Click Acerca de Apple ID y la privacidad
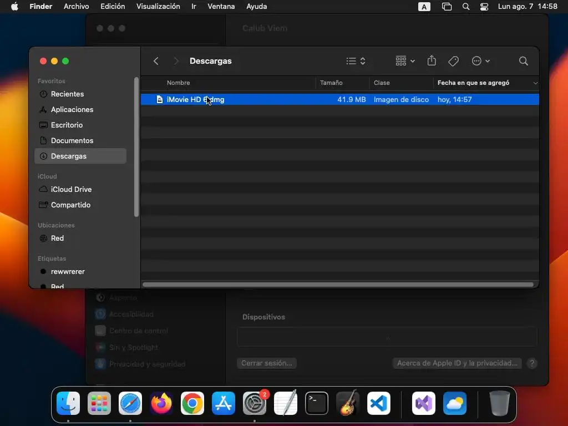The width and height of the screenshot is (568, 426). click(x=457, y=363)
